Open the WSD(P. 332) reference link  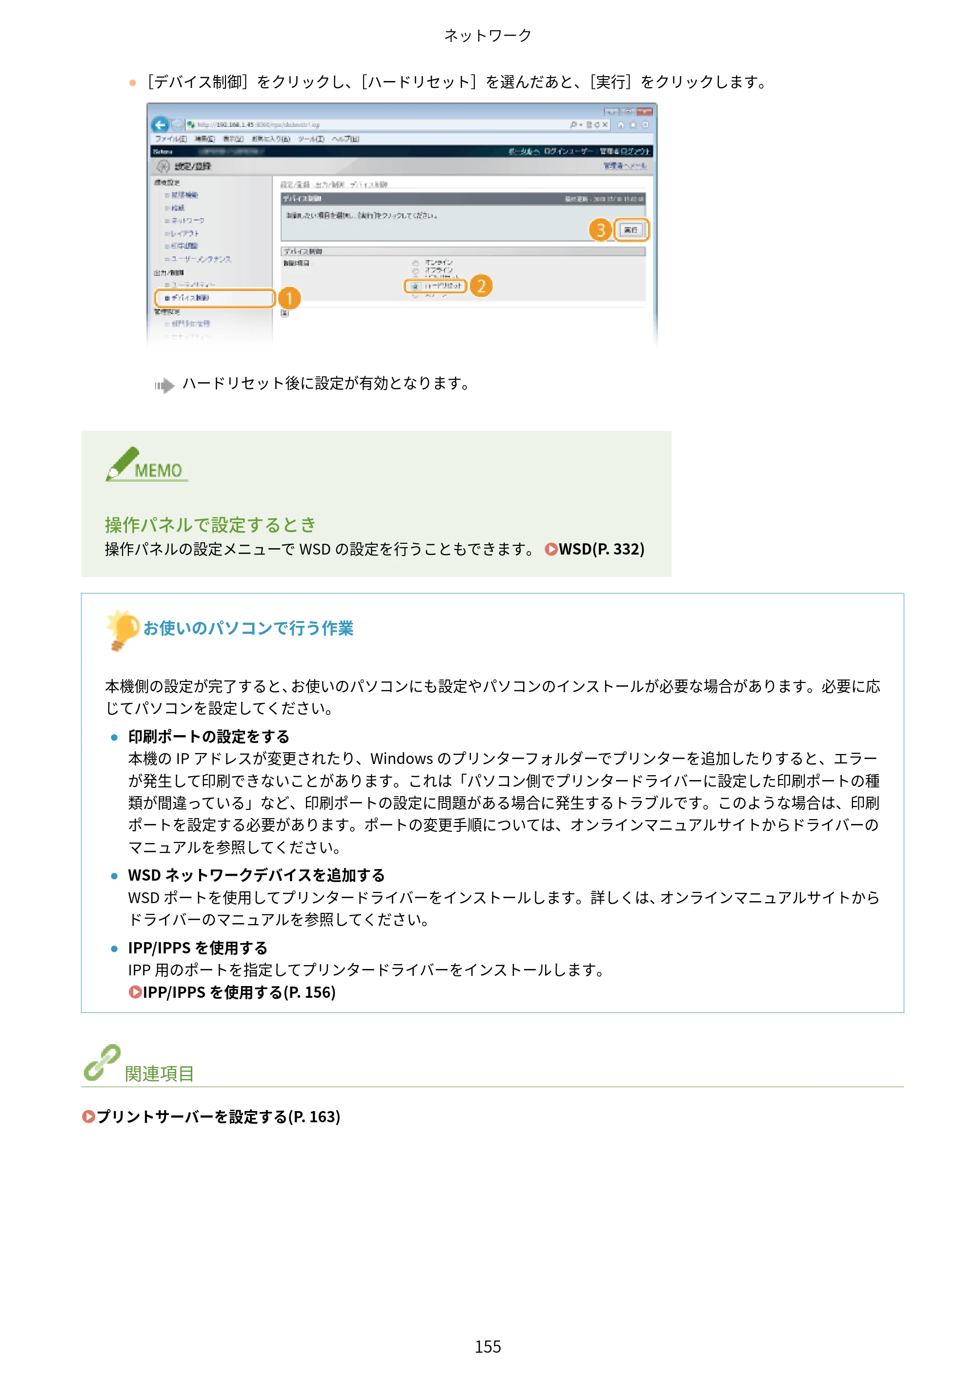click(601, 549)
